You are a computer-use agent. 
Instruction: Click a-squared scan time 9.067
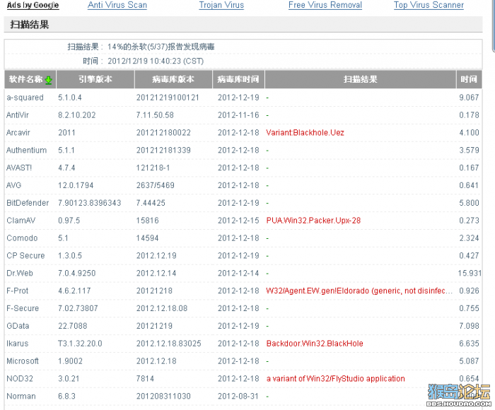(469, 98)
